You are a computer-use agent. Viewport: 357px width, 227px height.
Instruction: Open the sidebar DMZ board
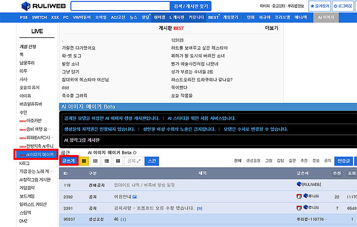click(23, 221)
